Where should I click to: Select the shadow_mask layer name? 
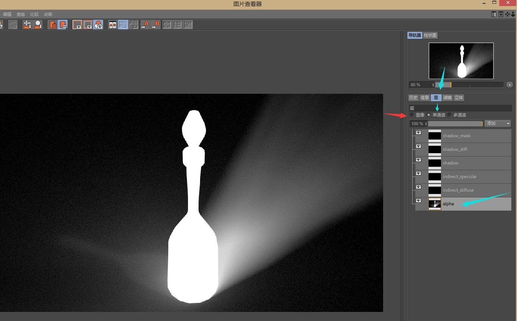[456, 136]
